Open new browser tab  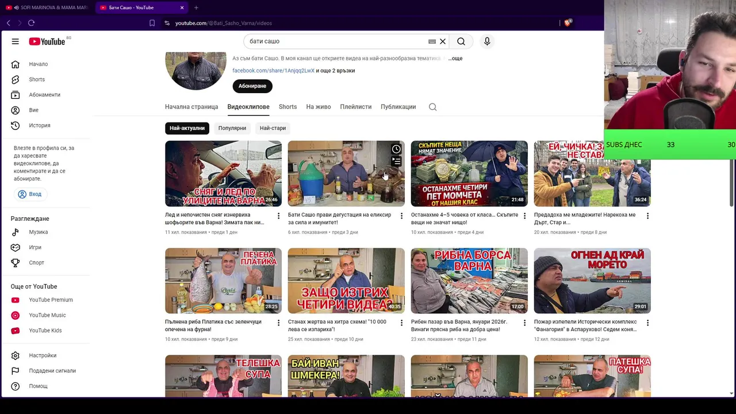196,7
